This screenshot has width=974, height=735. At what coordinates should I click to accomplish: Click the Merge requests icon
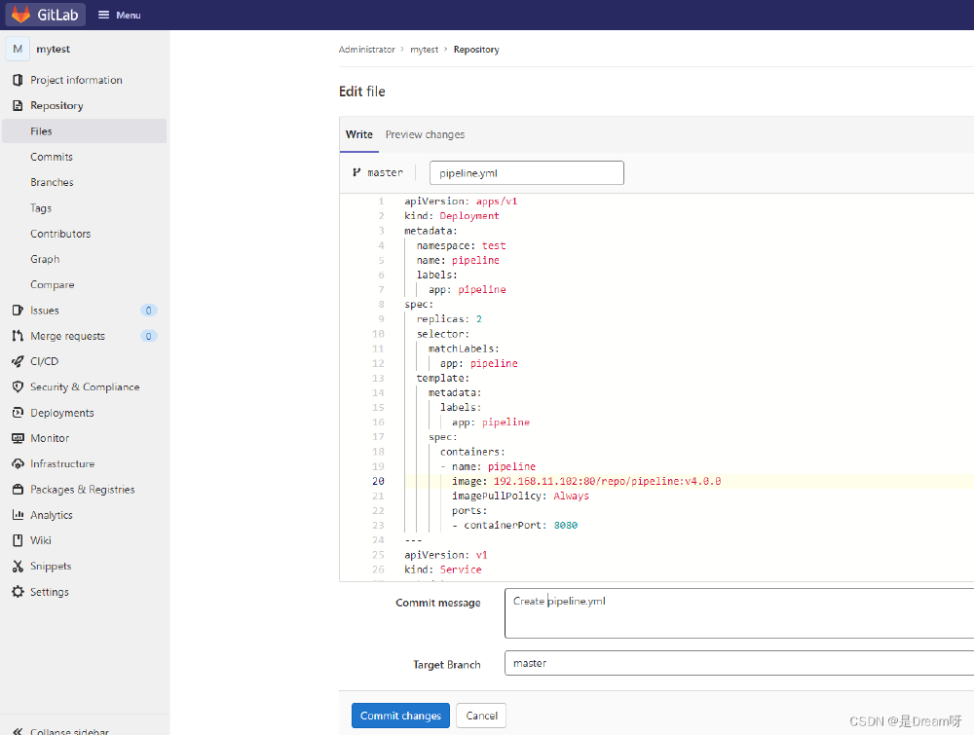(18, 336)
